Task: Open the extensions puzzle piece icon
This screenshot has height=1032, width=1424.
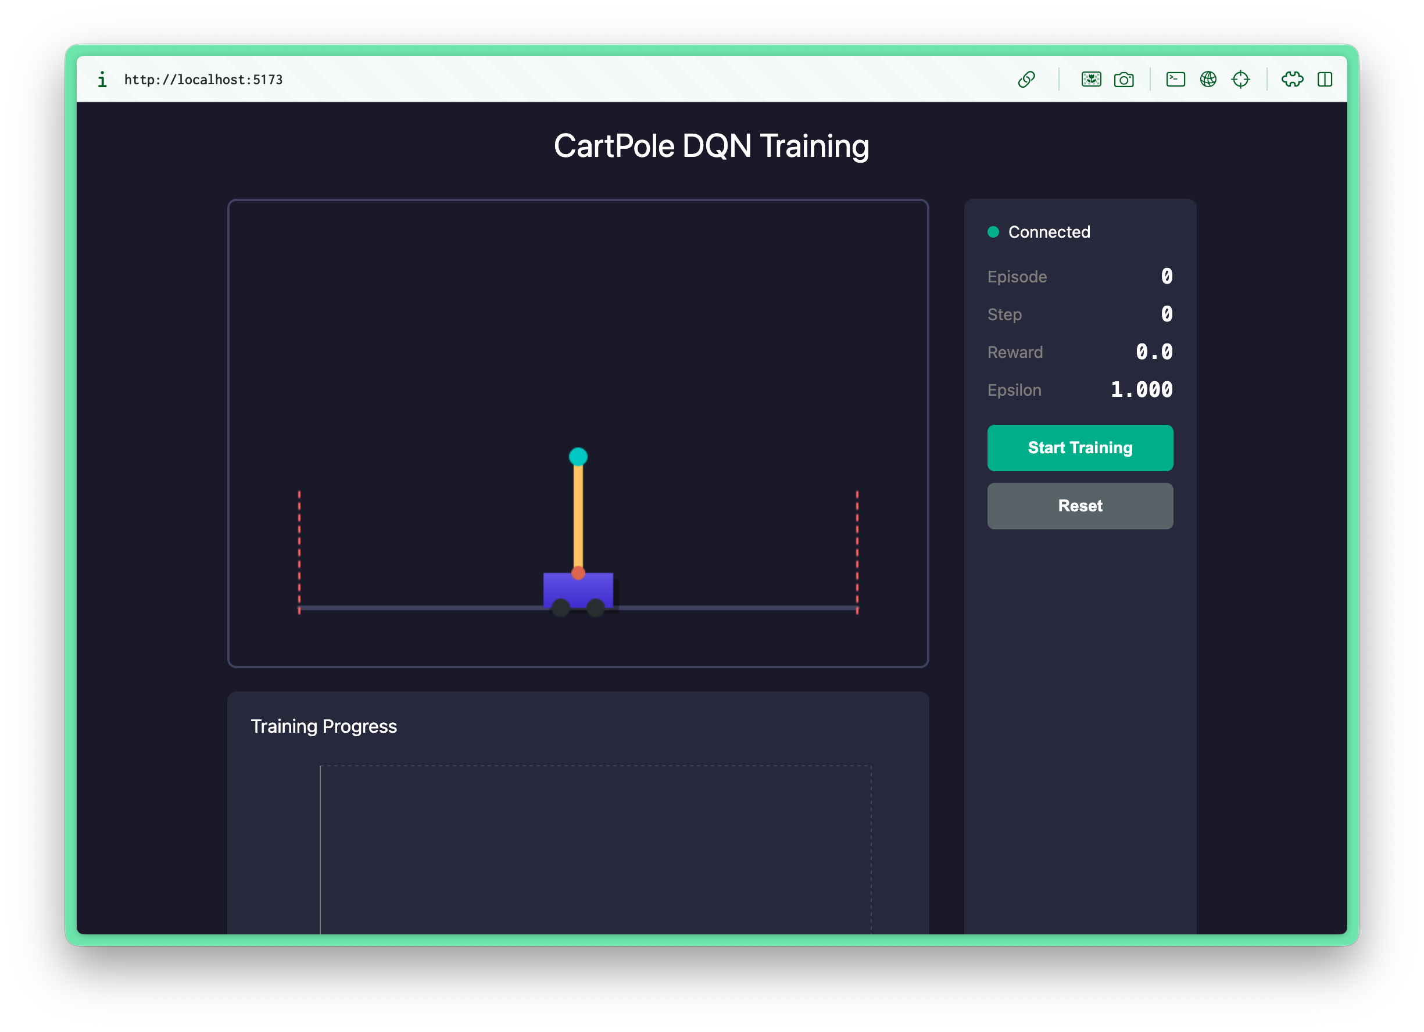Action: pos(1292,79)
